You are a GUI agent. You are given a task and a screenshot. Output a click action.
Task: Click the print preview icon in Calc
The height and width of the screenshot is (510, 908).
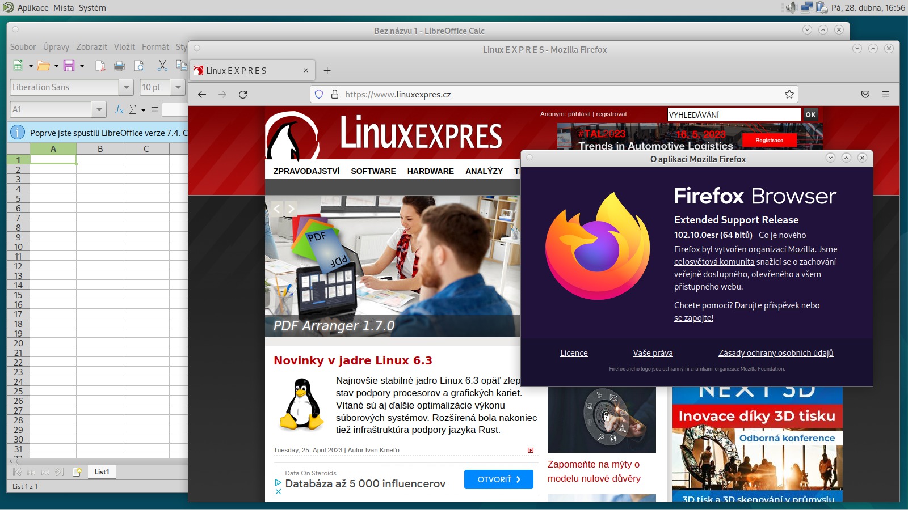139,66
